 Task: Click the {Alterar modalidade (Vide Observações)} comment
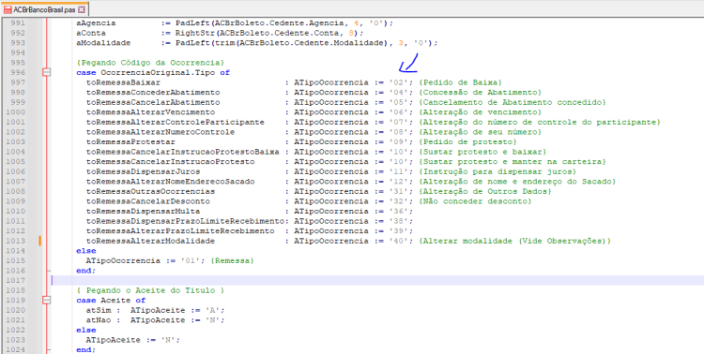tap(514, 241)
